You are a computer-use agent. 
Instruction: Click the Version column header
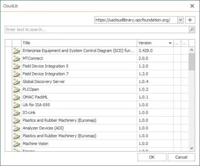155,43
